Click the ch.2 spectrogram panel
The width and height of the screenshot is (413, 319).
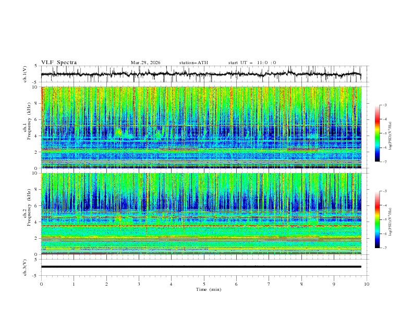point(201,214)
